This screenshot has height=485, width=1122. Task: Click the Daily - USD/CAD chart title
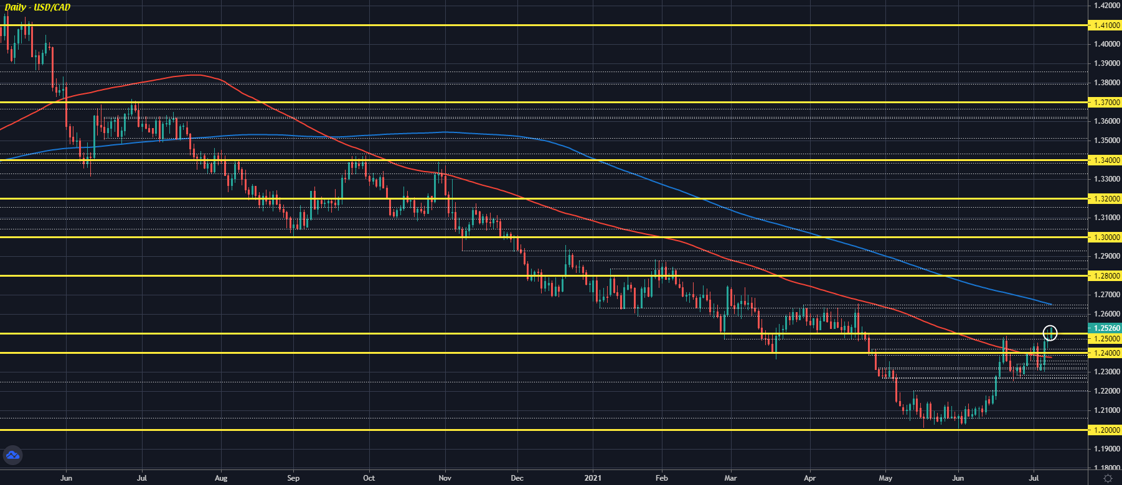tap(38, 7)
